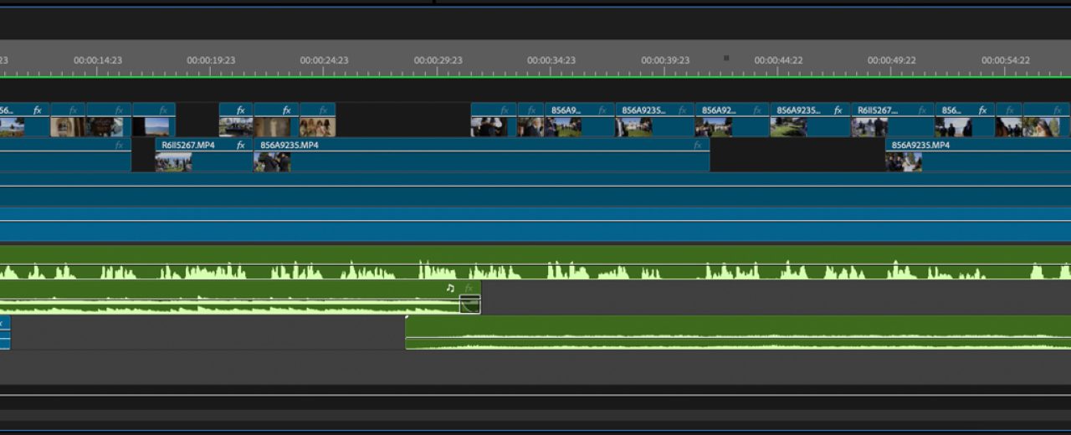Select the top-row R6II5267... clip label
The width and height of the screenshot is (1071, 435).
(x=878, y=110)
